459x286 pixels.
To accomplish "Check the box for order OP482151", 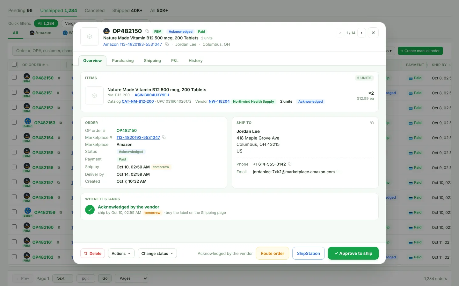I will click(x=14, y=92).
